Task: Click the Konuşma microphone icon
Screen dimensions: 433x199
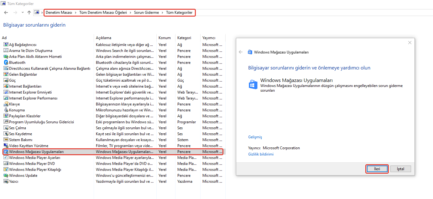Action: tap(6, 110)
